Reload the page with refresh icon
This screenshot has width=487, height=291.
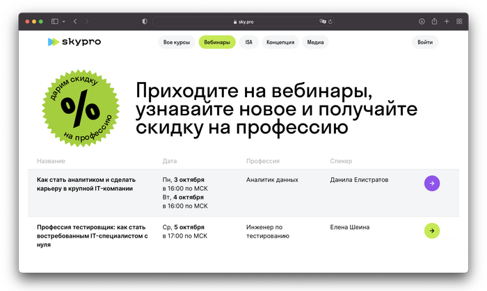pos(330,22)
